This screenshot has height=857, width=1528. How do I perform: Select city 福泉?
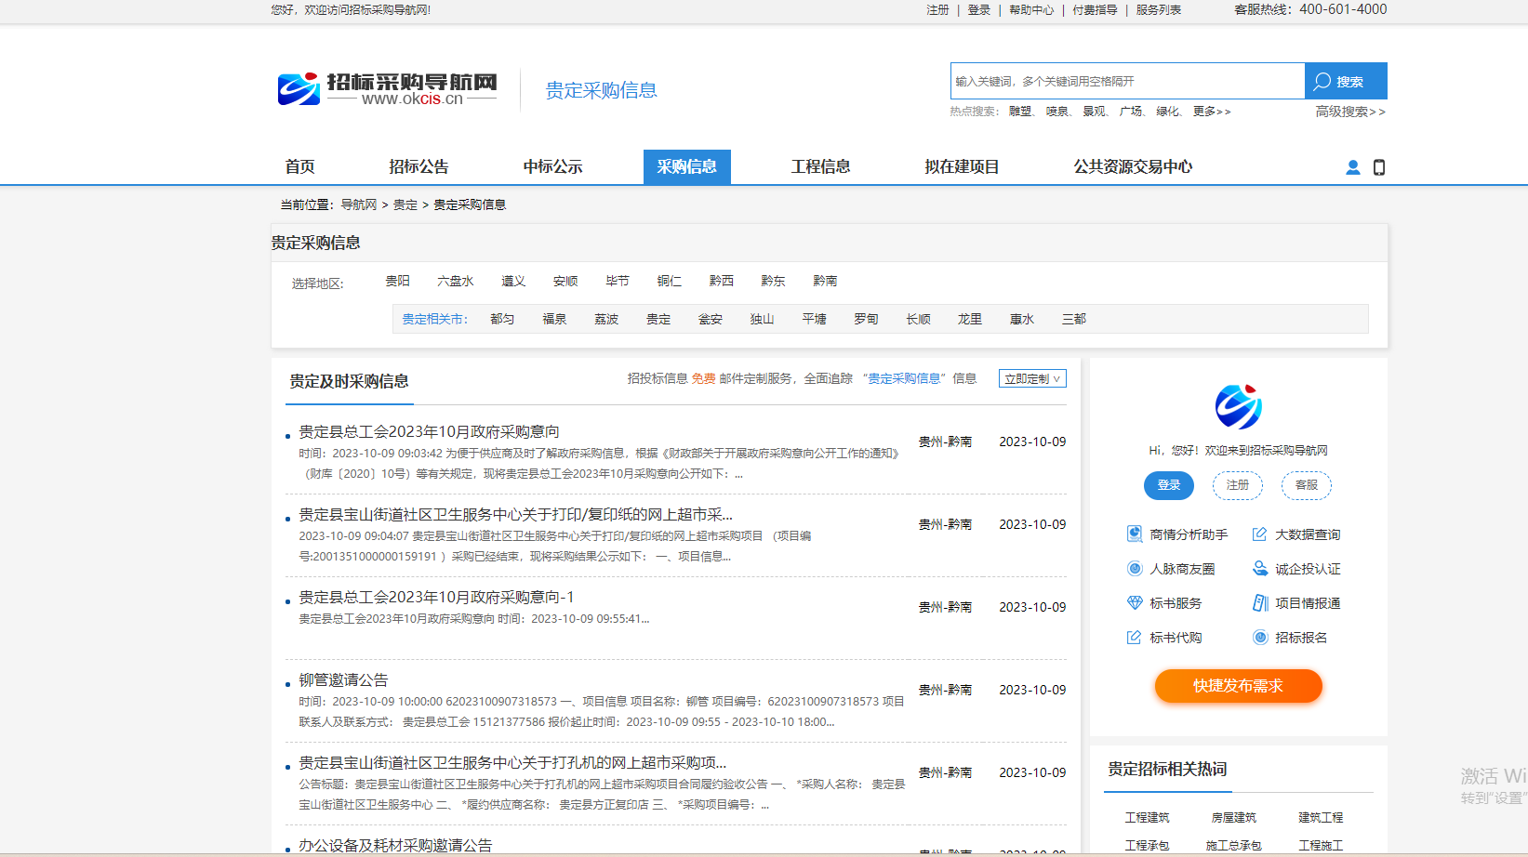coord(554,319)
